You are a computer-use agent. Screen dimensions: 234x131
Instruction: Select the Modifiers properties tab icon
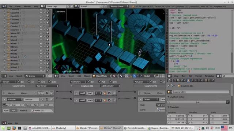(x=195, y=80)
